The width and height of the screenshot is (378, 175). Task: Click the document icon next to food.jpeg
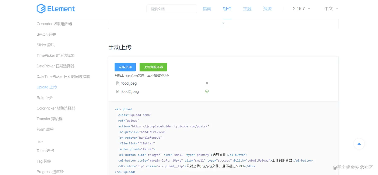click(x=117, y=83)
